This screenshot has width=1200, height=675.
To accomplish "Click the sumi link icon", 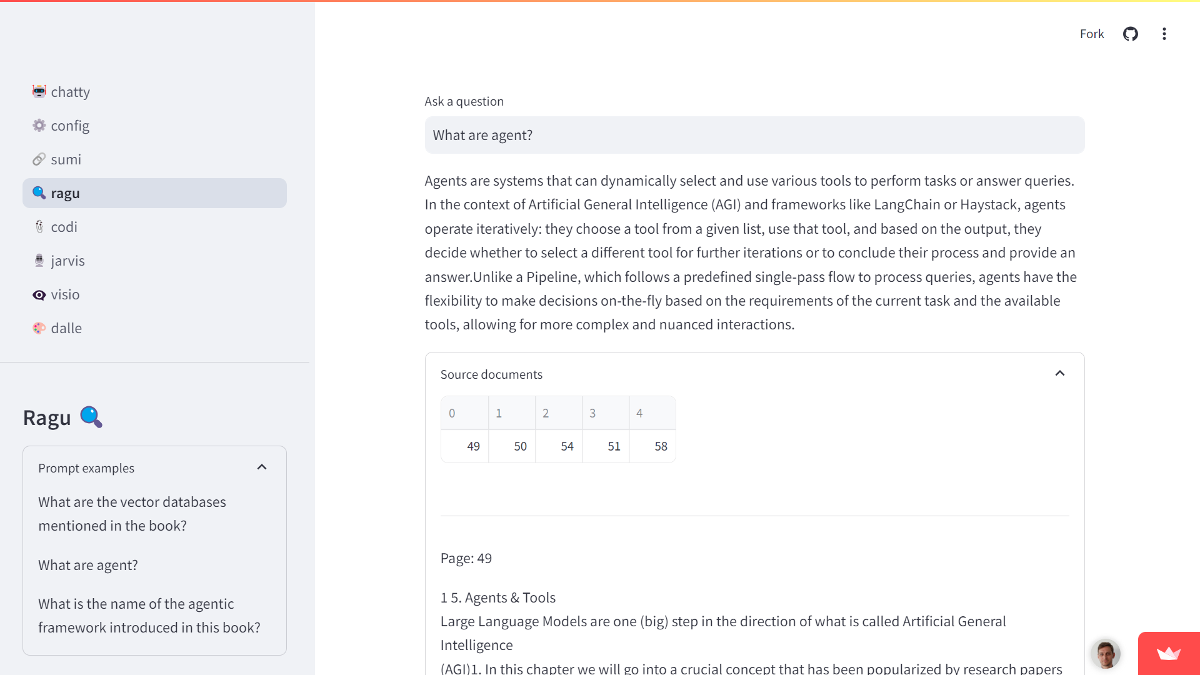I will click(x=39, y=159).
